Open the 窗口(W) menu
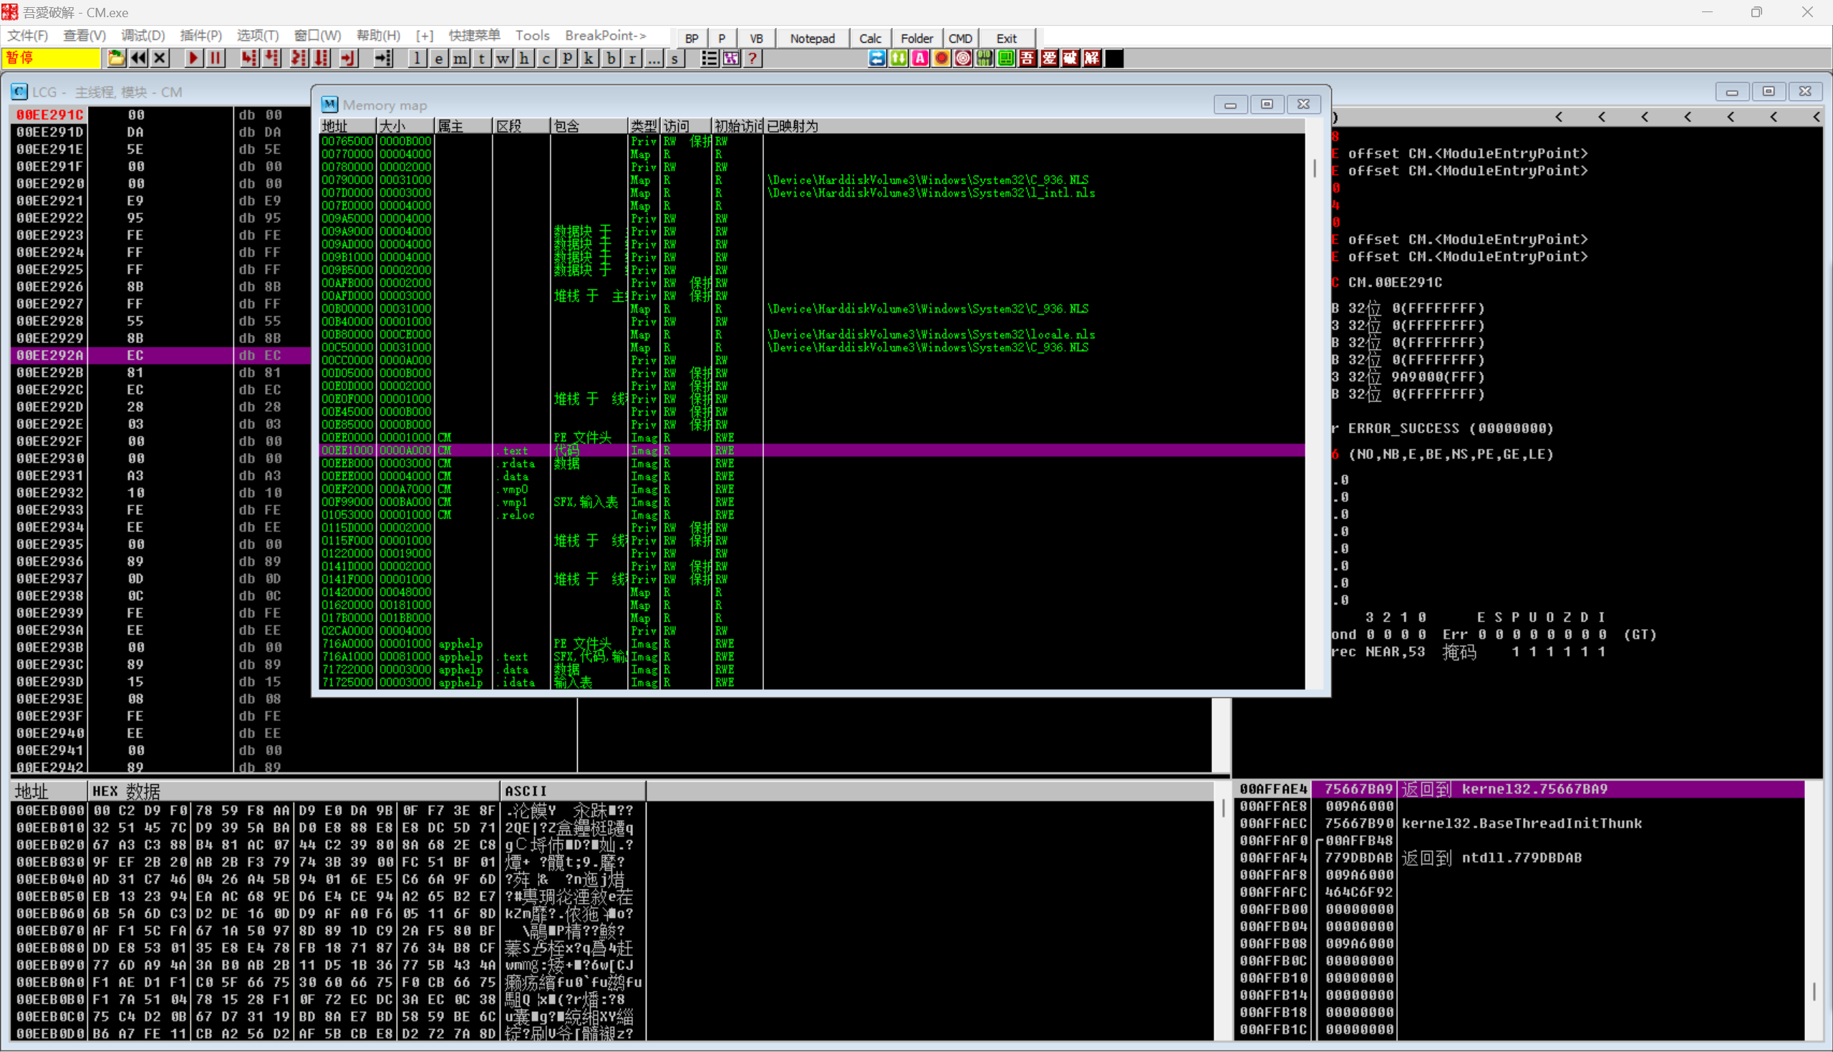1833x1052 pixels. 317,35
